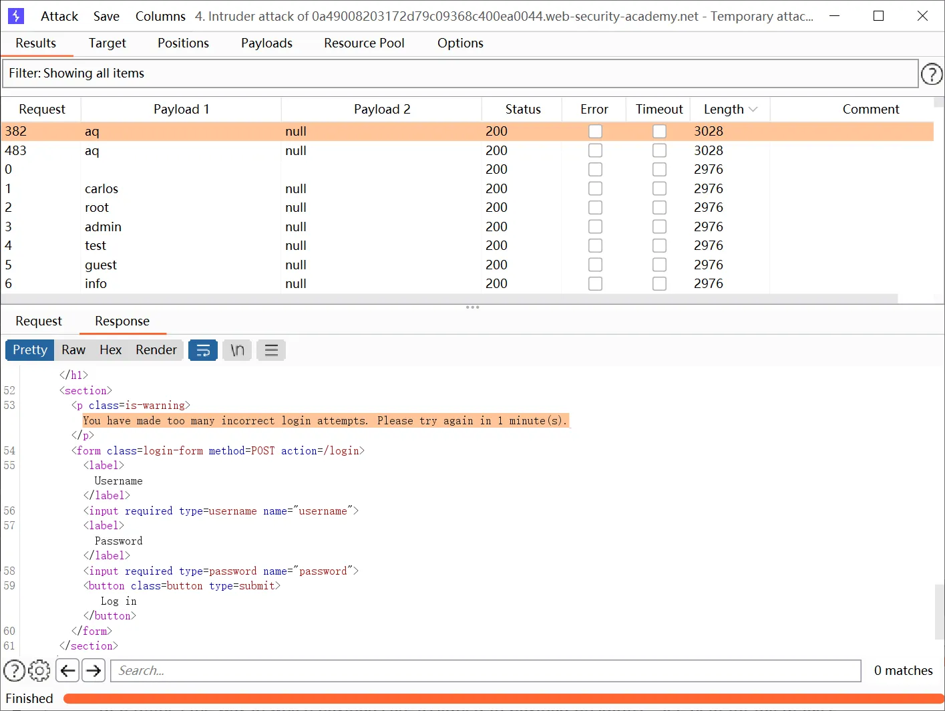Select Pretty view mode

30,350
